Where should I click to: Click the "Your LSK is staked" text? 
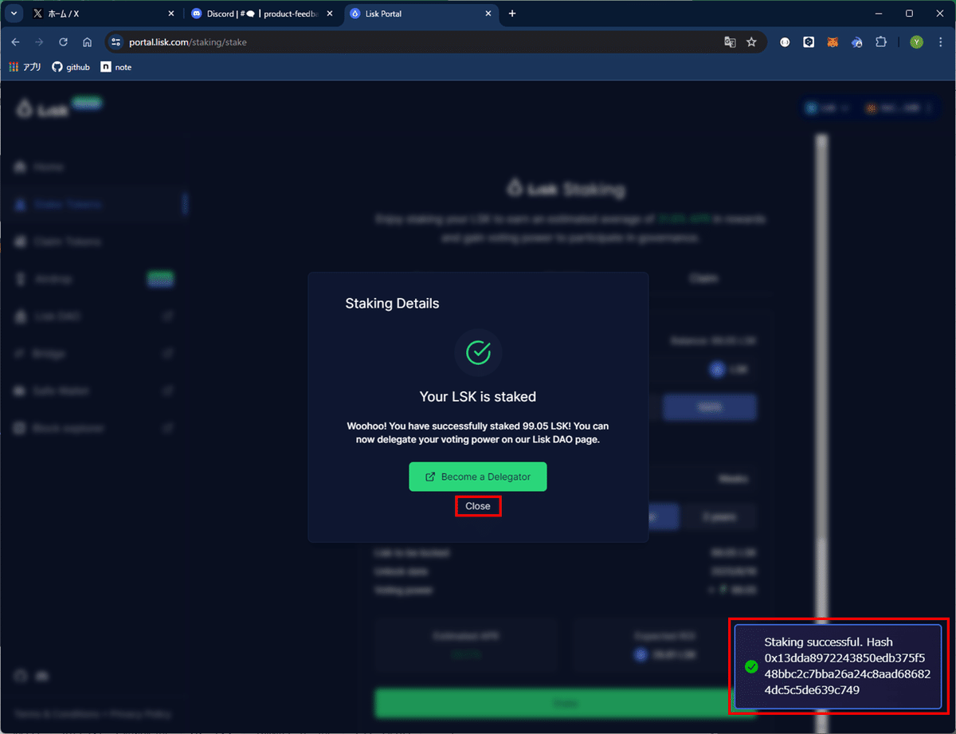point(478,396)
